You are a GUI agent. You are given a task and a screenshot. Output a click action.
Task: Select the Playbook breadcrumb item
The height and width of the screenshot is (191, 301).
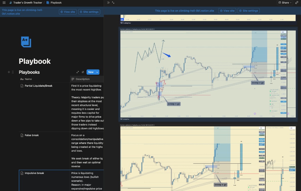pos(54,2)
